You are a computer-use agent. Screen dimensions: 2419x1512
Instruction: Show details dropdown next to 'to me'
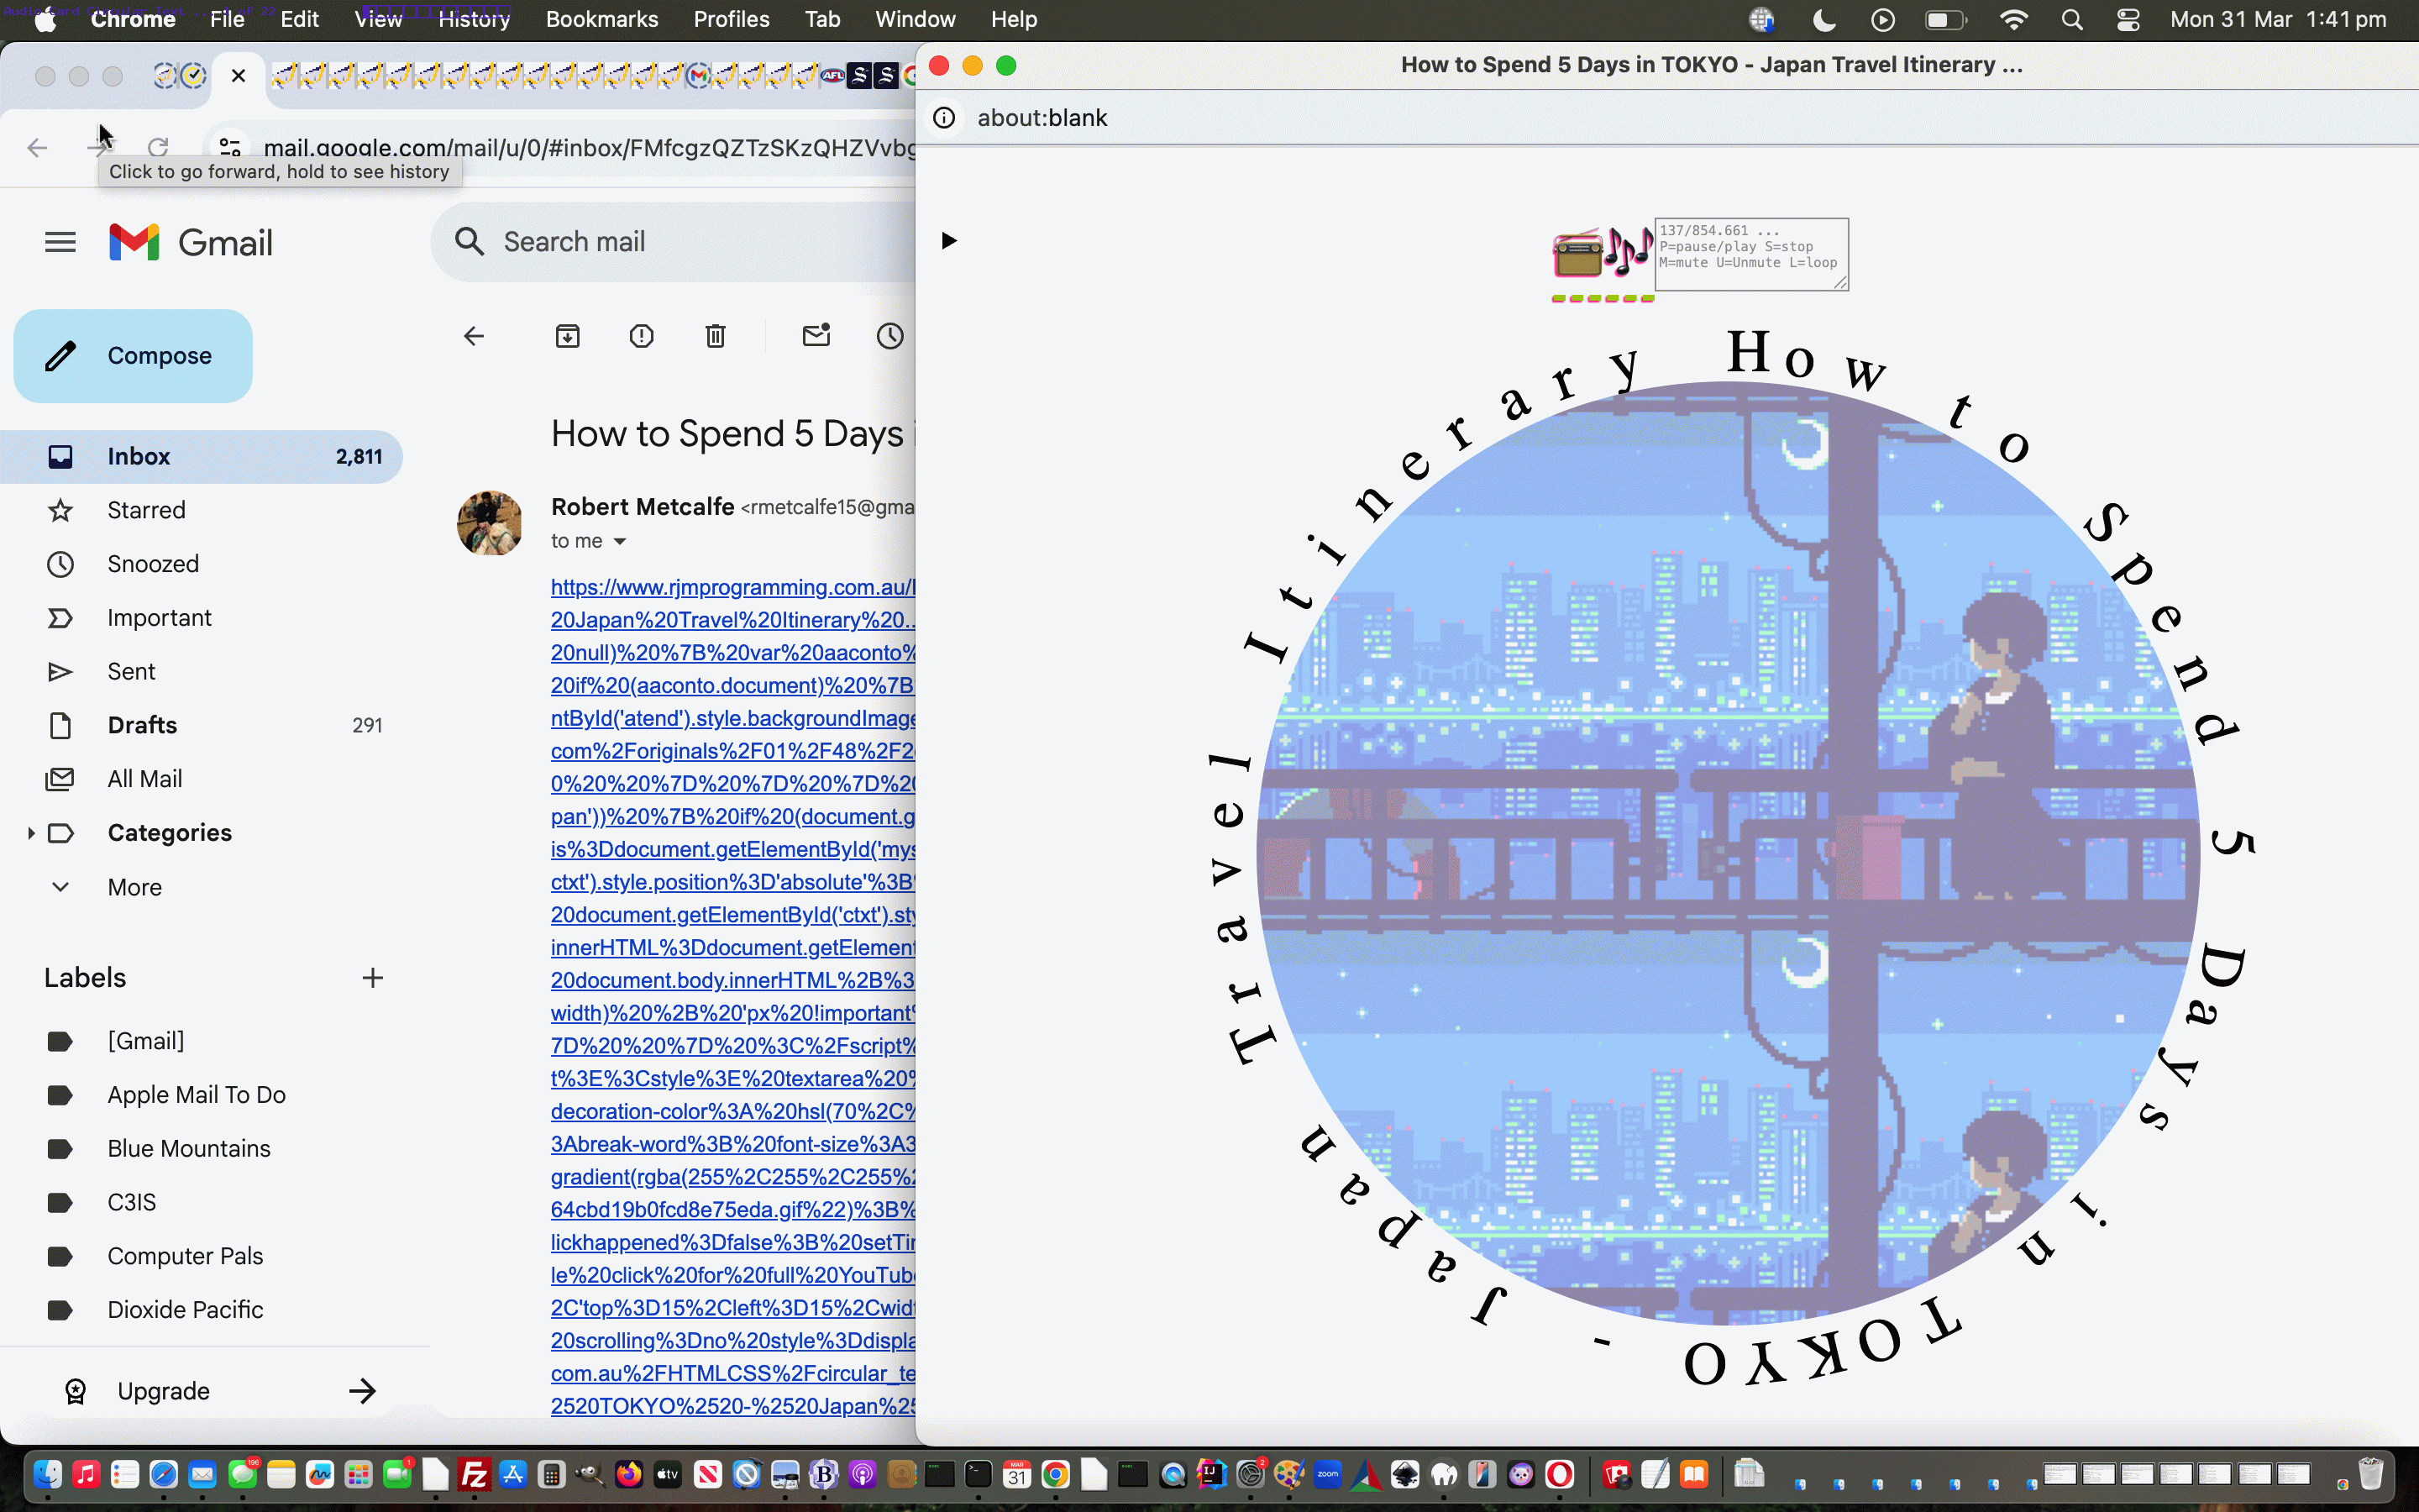(x=620, y=541)
